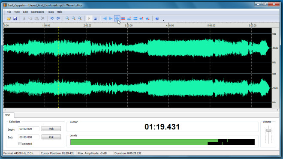
Task: Copy selection using the copy icon
Action: tap(30, 18)
